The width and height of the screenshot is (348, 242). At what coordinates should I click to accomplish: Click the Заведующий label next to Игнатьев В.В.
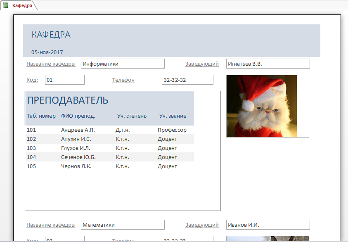click(x=202, y=64)
